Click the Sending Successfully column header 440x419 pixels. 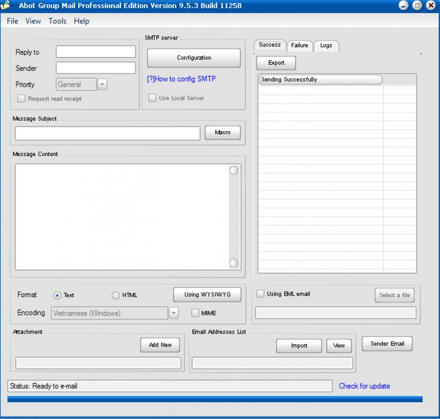[321, 80]
